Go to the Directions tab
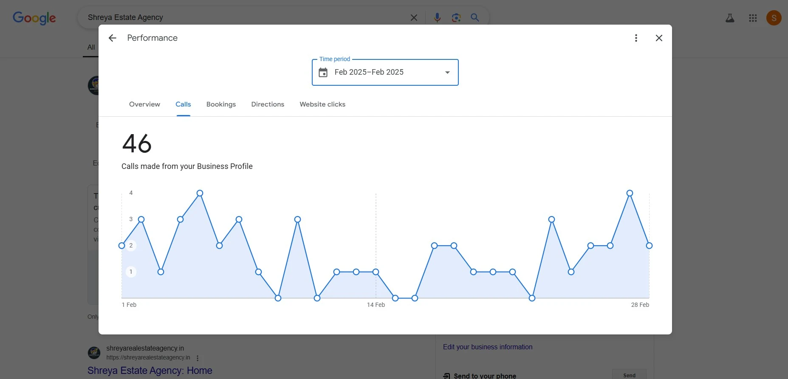Screen dimensions: 788x379 [268, 104]
